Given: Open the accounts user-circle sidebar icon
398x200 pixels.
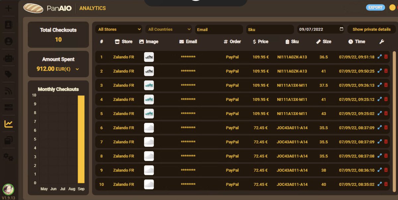Looking at the screenshot, I should click(x=8, y=41).
